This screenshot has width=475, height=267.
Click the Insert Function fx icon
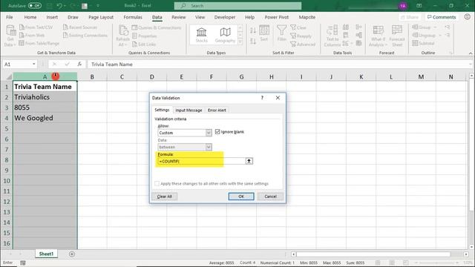click(x=79, y=65)
